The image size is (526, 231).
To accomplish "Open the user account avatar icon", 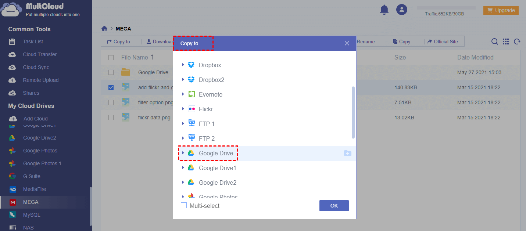I will 401,10.
